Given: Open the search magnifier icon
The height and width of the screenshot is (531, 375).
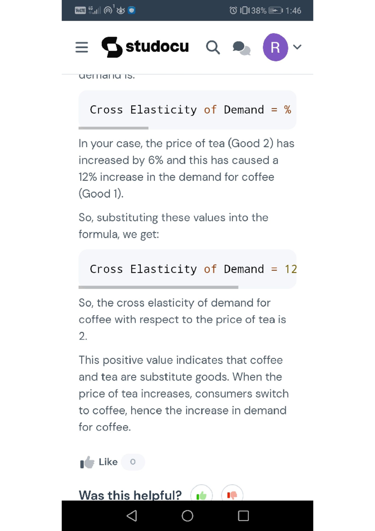Looking at the screenshot, I should [x=213, y=47].
